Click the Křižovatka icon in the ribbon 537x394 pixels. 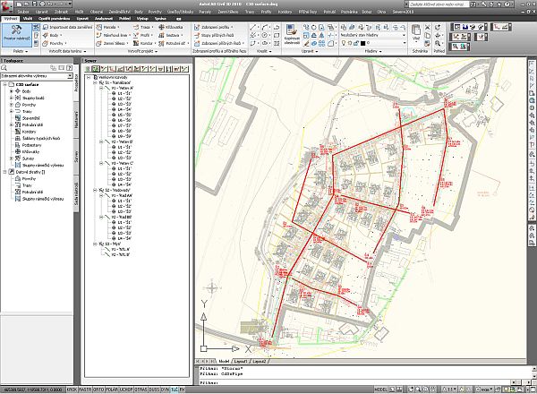point(161,27)
